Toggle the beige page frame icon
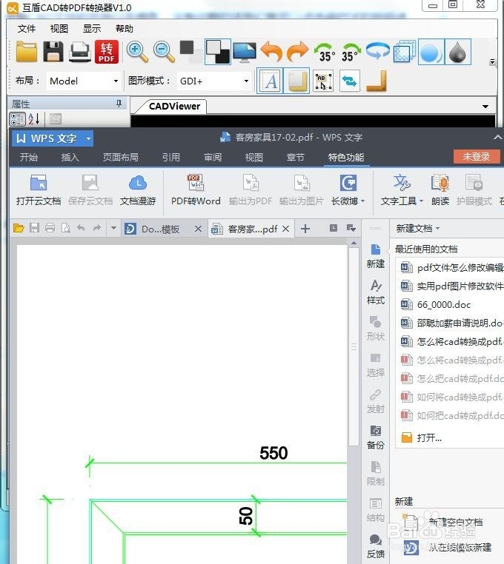 point(297,81)
